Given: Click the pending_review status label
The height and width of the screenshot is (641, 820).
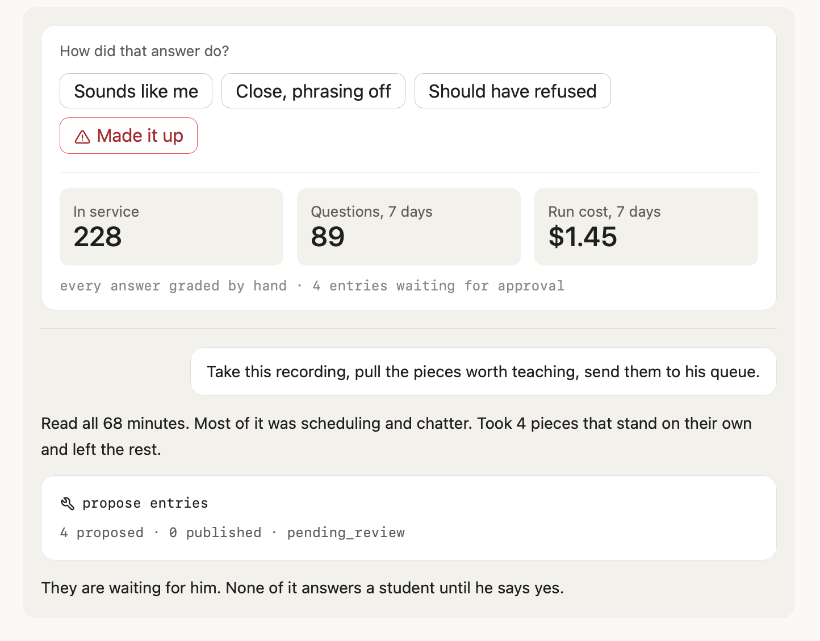Looking at the screenshot, I should (x=346, y=533).
